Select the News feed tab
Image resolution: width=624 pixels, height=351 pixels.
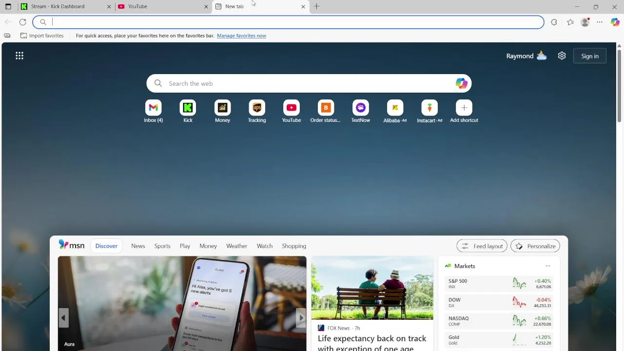[138, 246]
